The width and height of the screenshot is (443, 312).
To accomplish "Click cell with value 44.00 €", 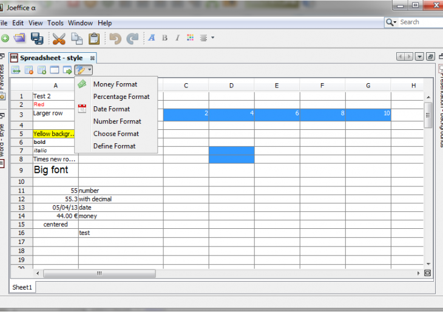I will 55,216.
